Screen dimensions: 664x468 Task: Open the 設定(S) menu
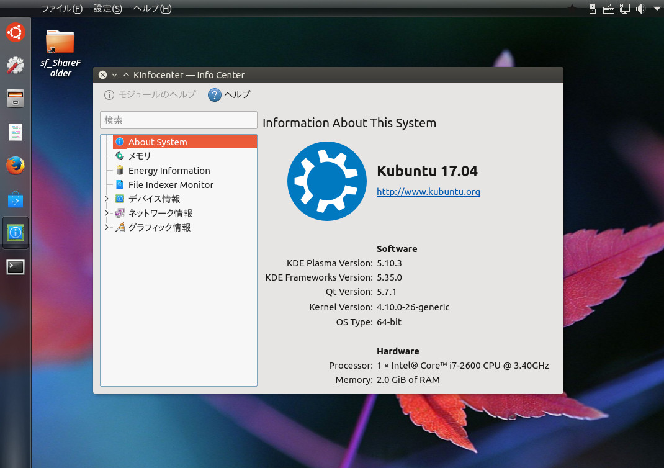tap(107, 9)
